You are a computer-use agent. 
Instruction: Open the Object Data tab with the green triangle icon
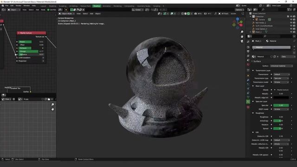pyautogui.click(x=248, y=97)
